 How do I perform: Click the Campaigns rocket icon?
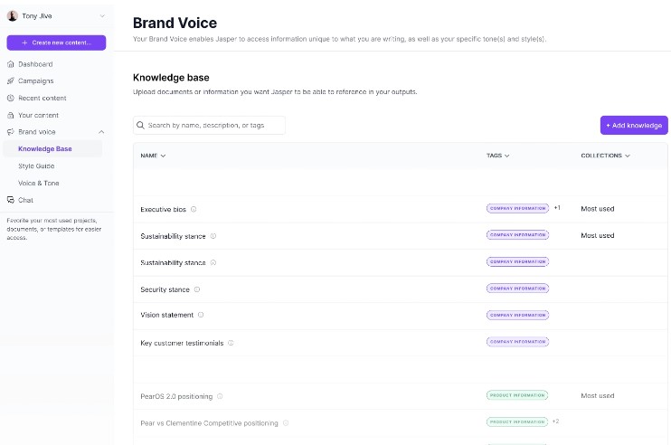11,81
